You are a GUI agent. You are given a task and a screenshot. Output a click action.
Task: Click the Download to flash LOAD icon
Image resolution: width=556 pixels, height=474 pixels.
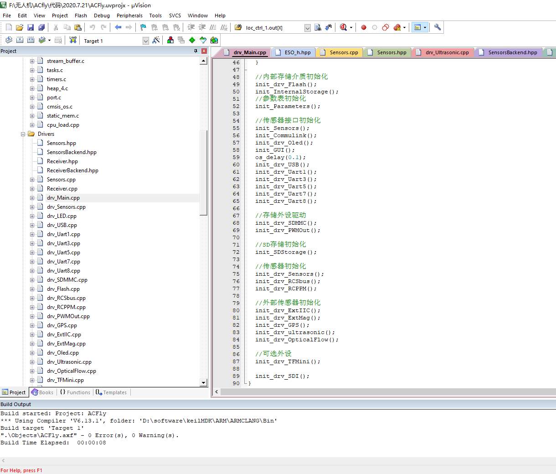point(73,40)
